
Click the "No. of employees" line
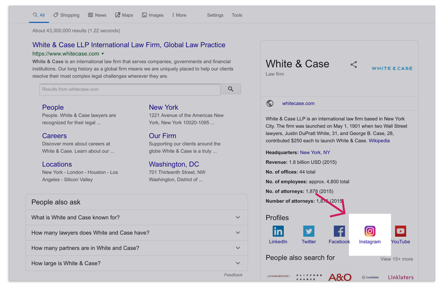[307, 182]
